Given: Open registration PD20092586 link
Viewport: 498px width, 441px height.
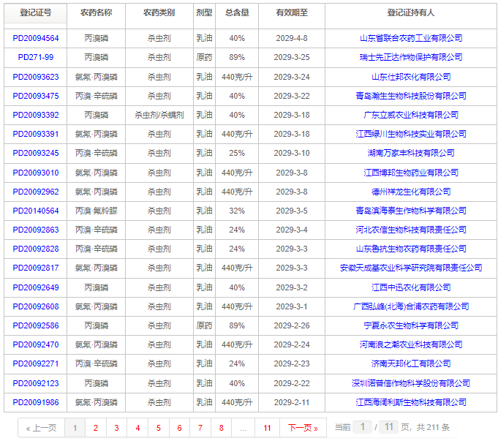Looking at the screenshot, I should [x=36, y=326].
